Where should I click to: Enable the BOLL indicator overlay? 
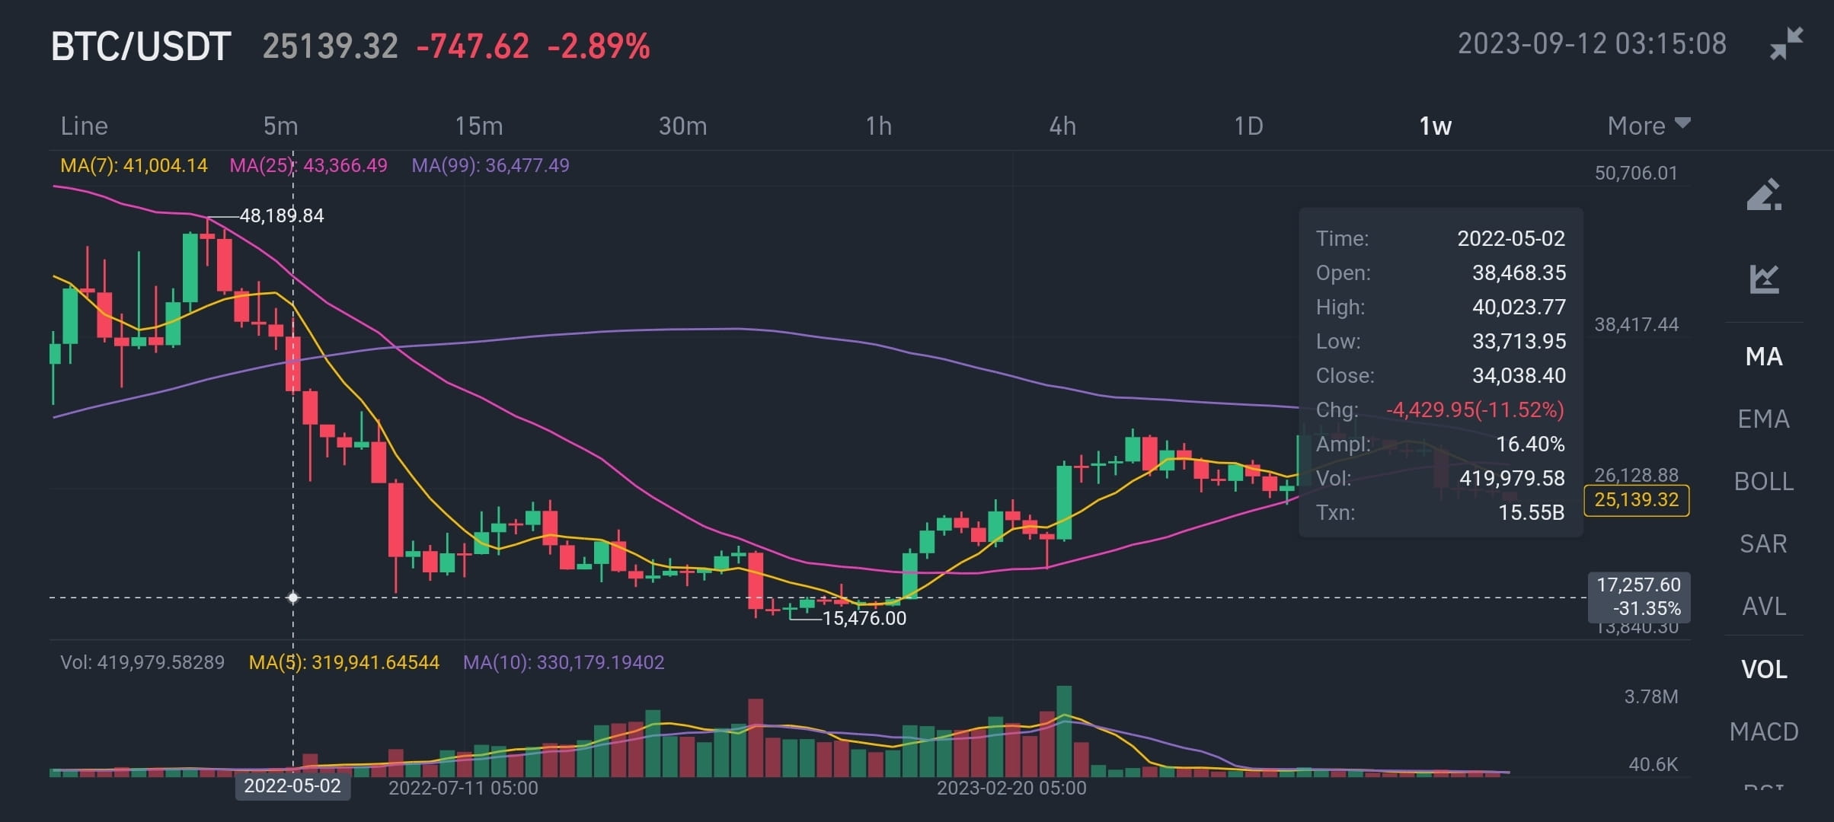(x=1762, y=481)
